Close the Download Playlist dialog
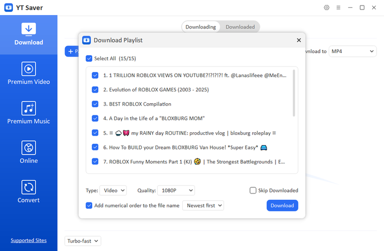The image size is (384, 251). [298, 40]
